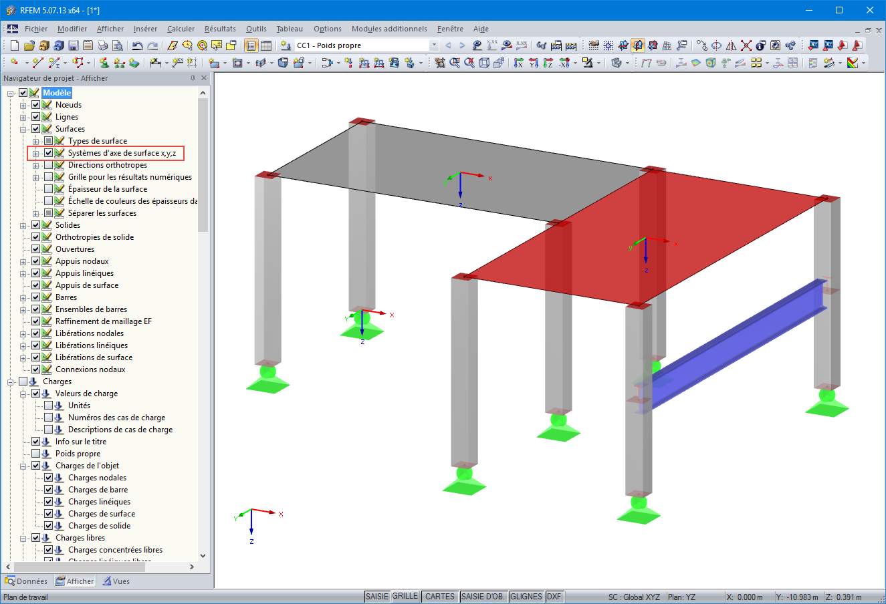Click the new node tool

pos(15,63)
